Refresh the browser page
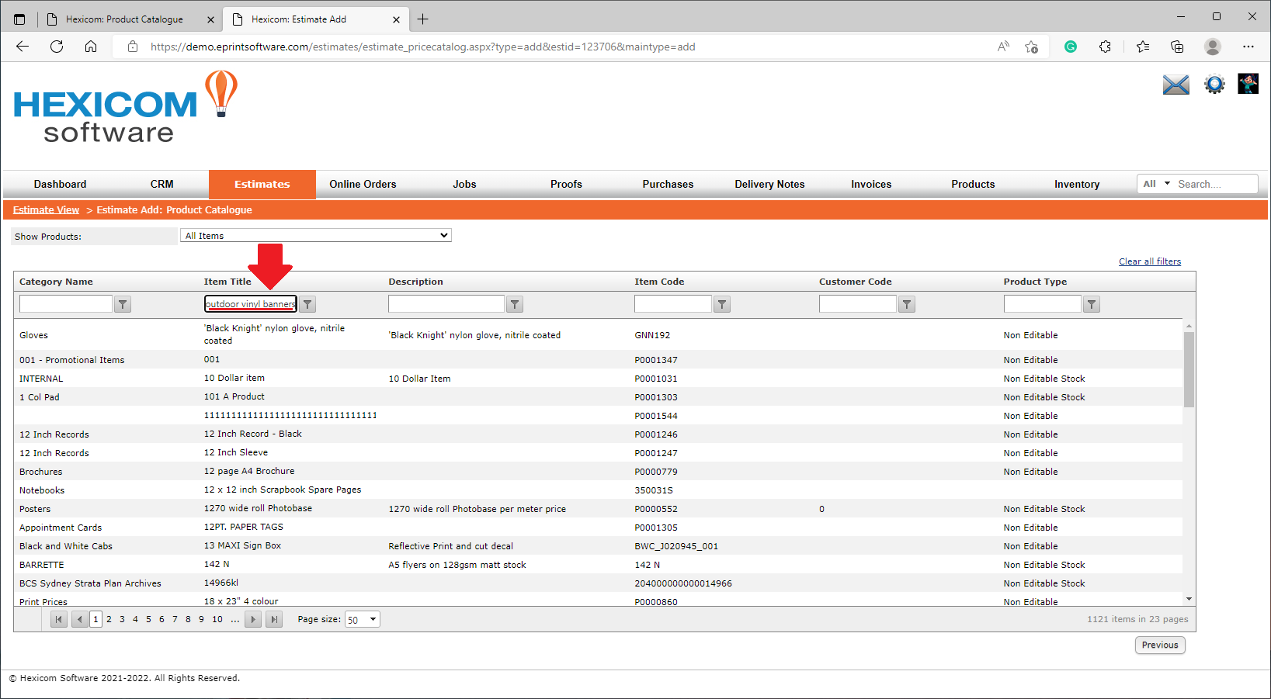This screenshot has width=1271, height=699. coord(57,47)
